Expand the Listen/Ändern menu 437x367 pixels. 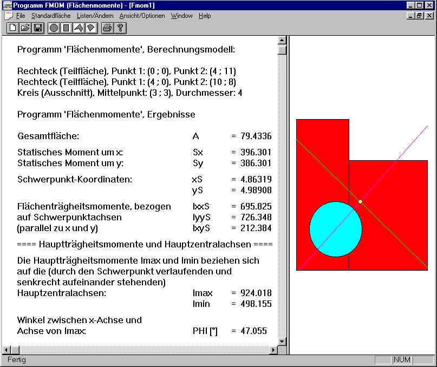pyautogui.click(x=95, y=16)
